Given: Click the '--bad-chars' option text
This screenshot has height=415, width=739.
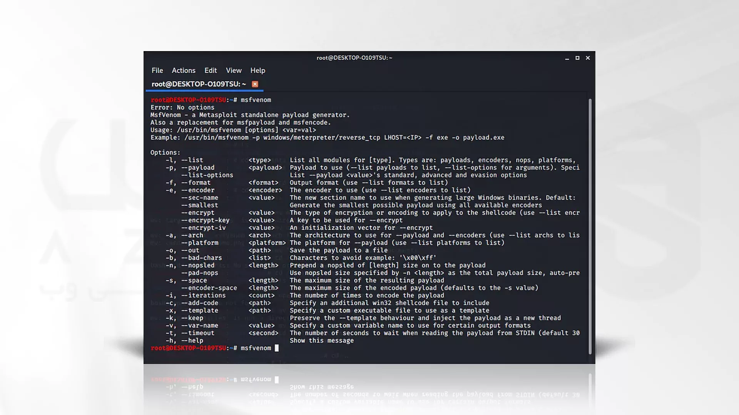Looking at the screenshot, I should click(x=201, y=258).
